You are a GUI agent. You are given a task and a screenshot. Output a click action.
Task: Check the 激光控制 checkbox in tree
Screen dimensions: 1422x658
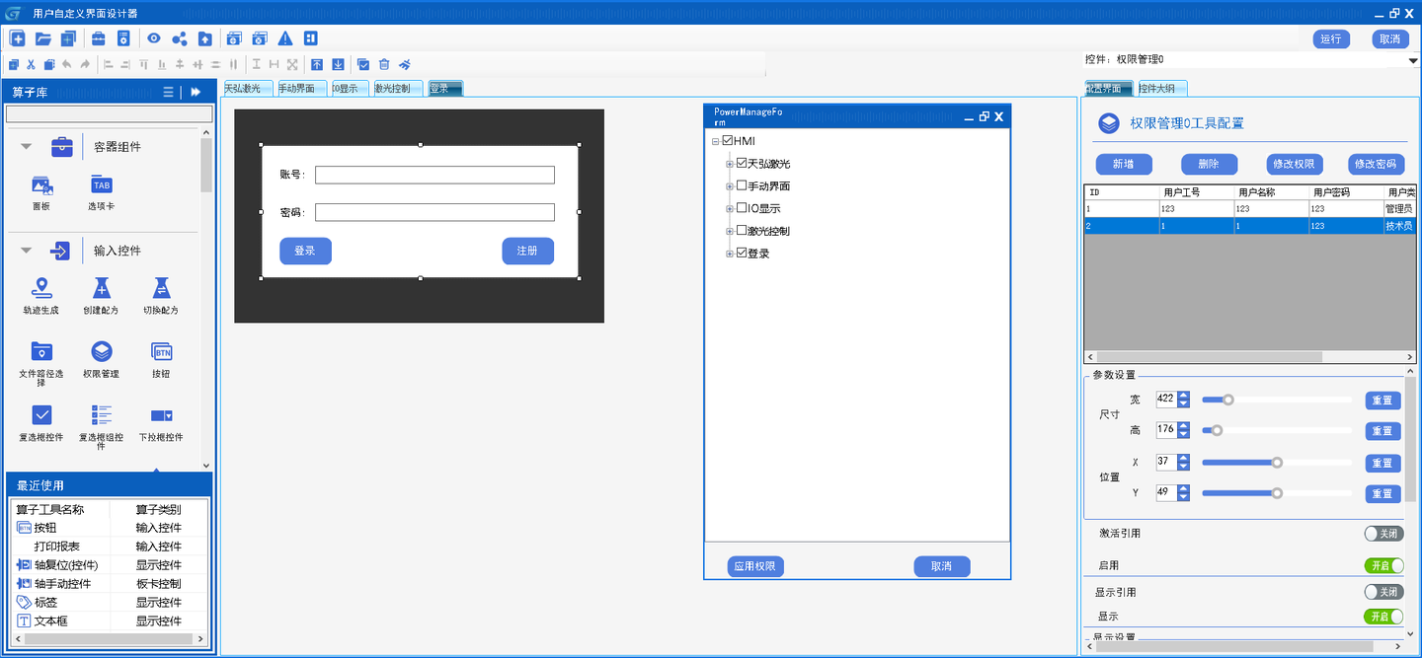(x=742, y=231)
